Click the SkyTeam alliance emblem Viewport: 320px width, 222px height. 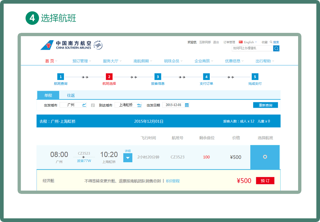98,45
